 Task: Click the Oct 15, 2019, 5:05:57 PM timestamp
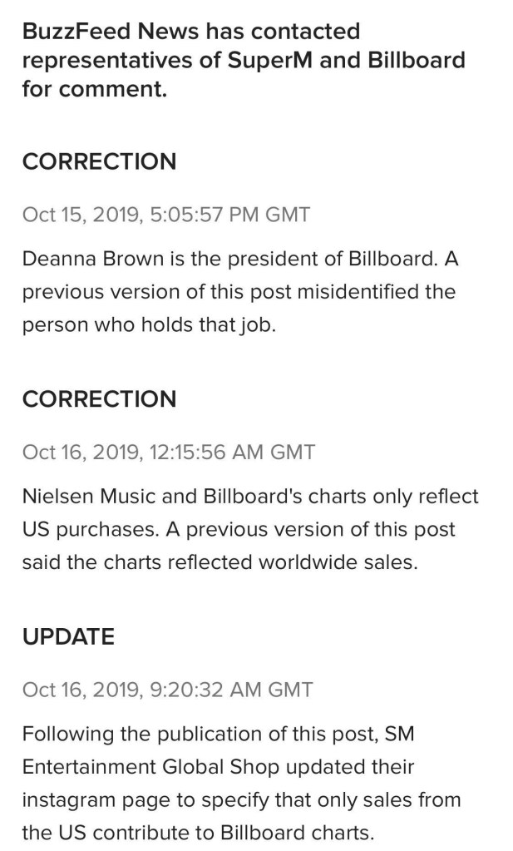(x=165, y=215)
